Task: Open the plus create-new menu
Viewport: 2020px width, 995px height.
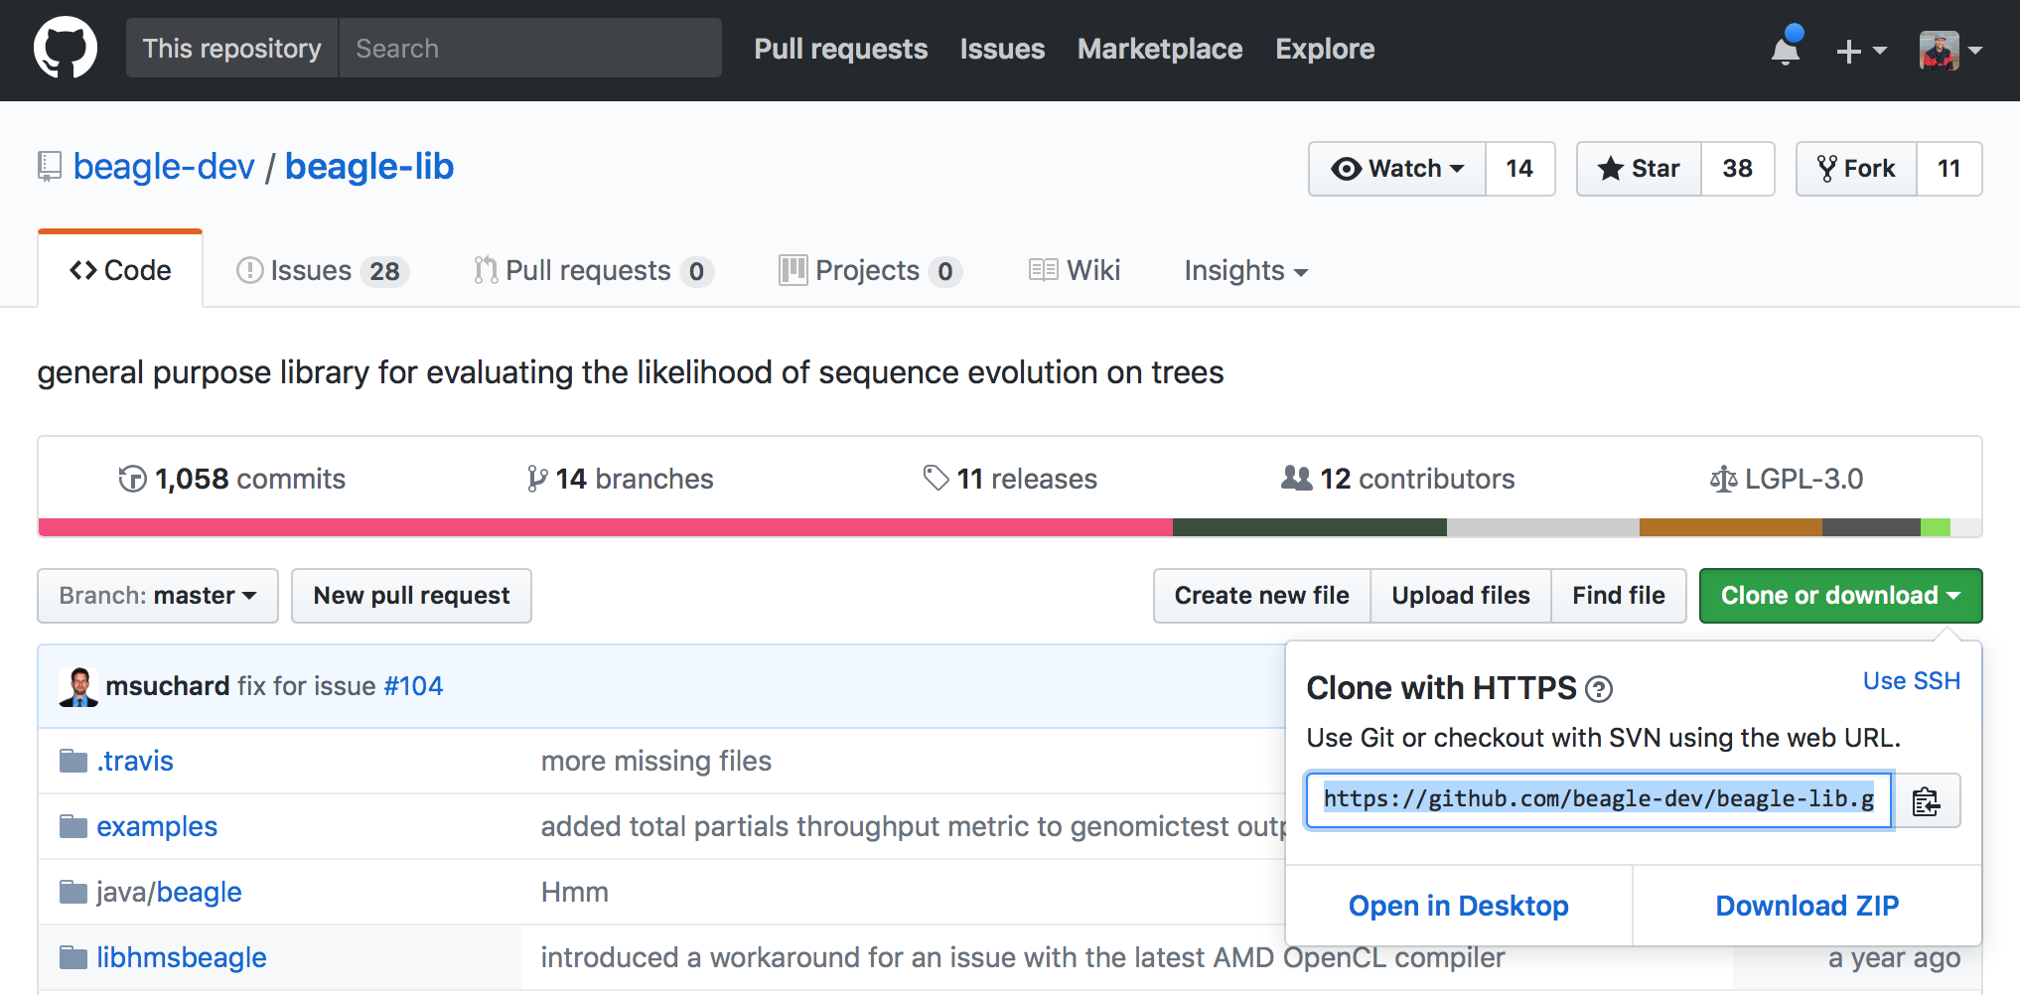Action: (1860, 50)
